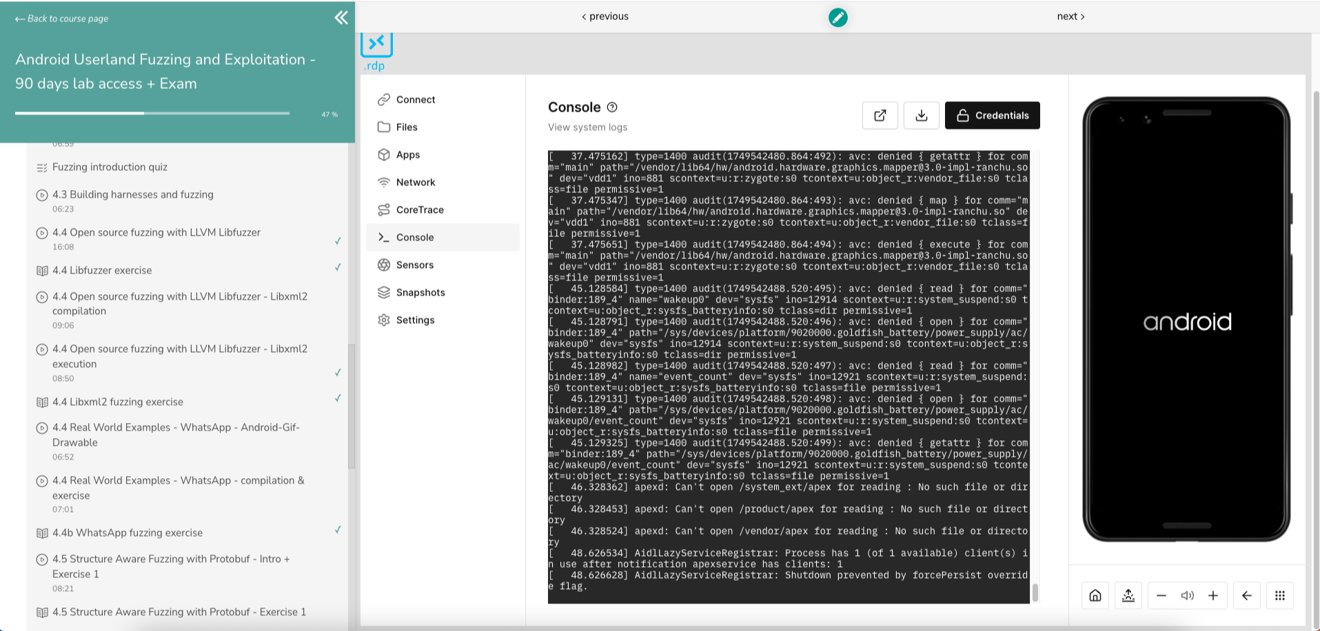The width and height of the screenshot is (1320, 631).
Task: Open WhatsApp Android-Gif-Drawable lesson
Action: pyautogui.click(x=176, y=435)
